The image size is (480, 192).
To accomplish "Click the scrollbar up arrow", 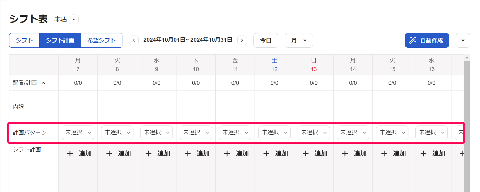I will click(467, 58).
